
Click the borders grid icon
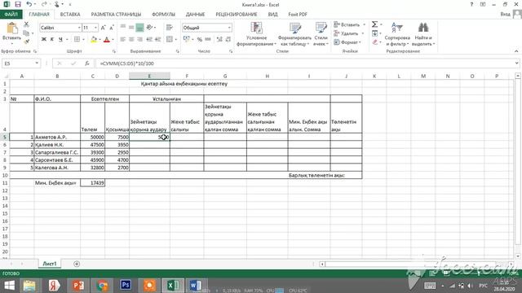tap(77, 39)
